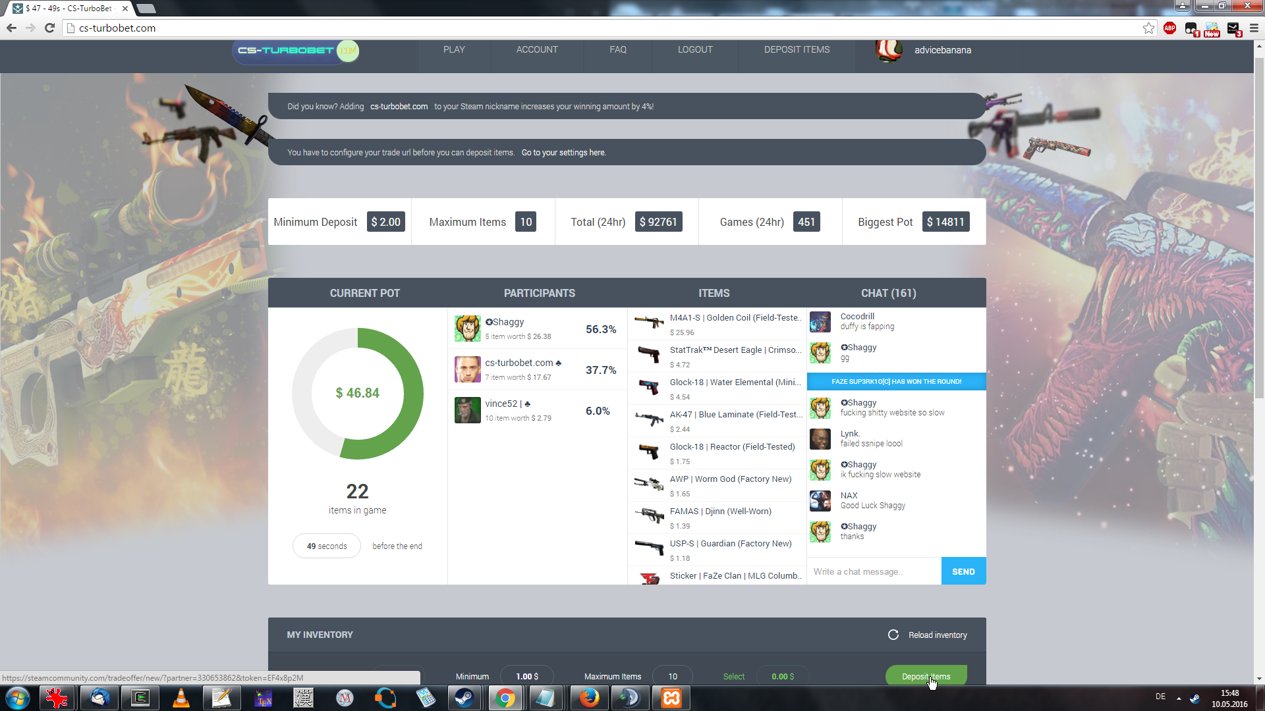Click the browser reload page icon

[x=49, y=28]
